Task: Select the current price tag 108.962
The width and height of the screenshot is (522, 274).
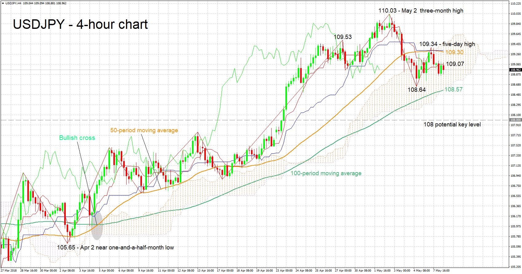Action: tap(516, 70)
